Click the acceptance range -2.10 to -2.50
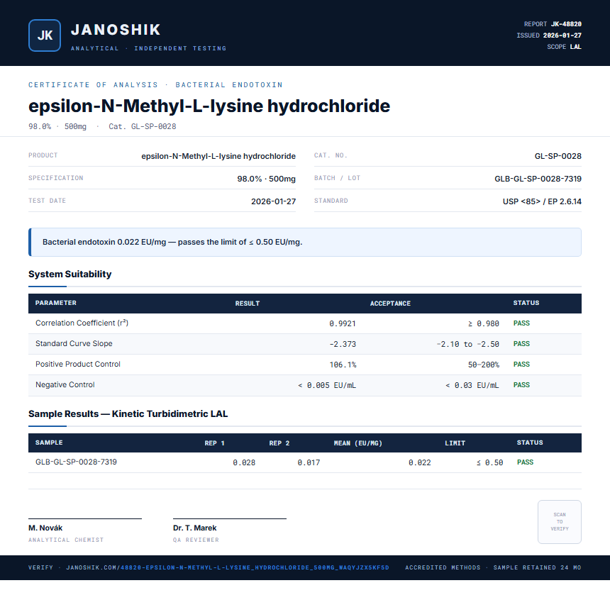Viewport: 610px width, 600px height. pos(467,345)
